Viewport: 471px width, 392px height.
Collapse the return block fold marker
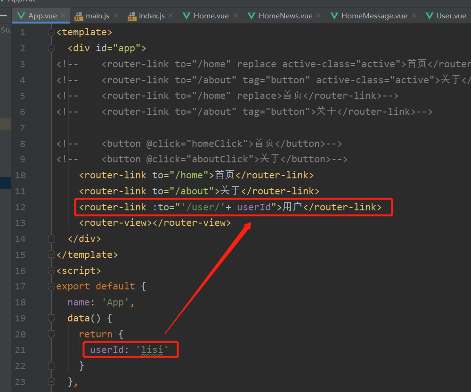(51, 334)
